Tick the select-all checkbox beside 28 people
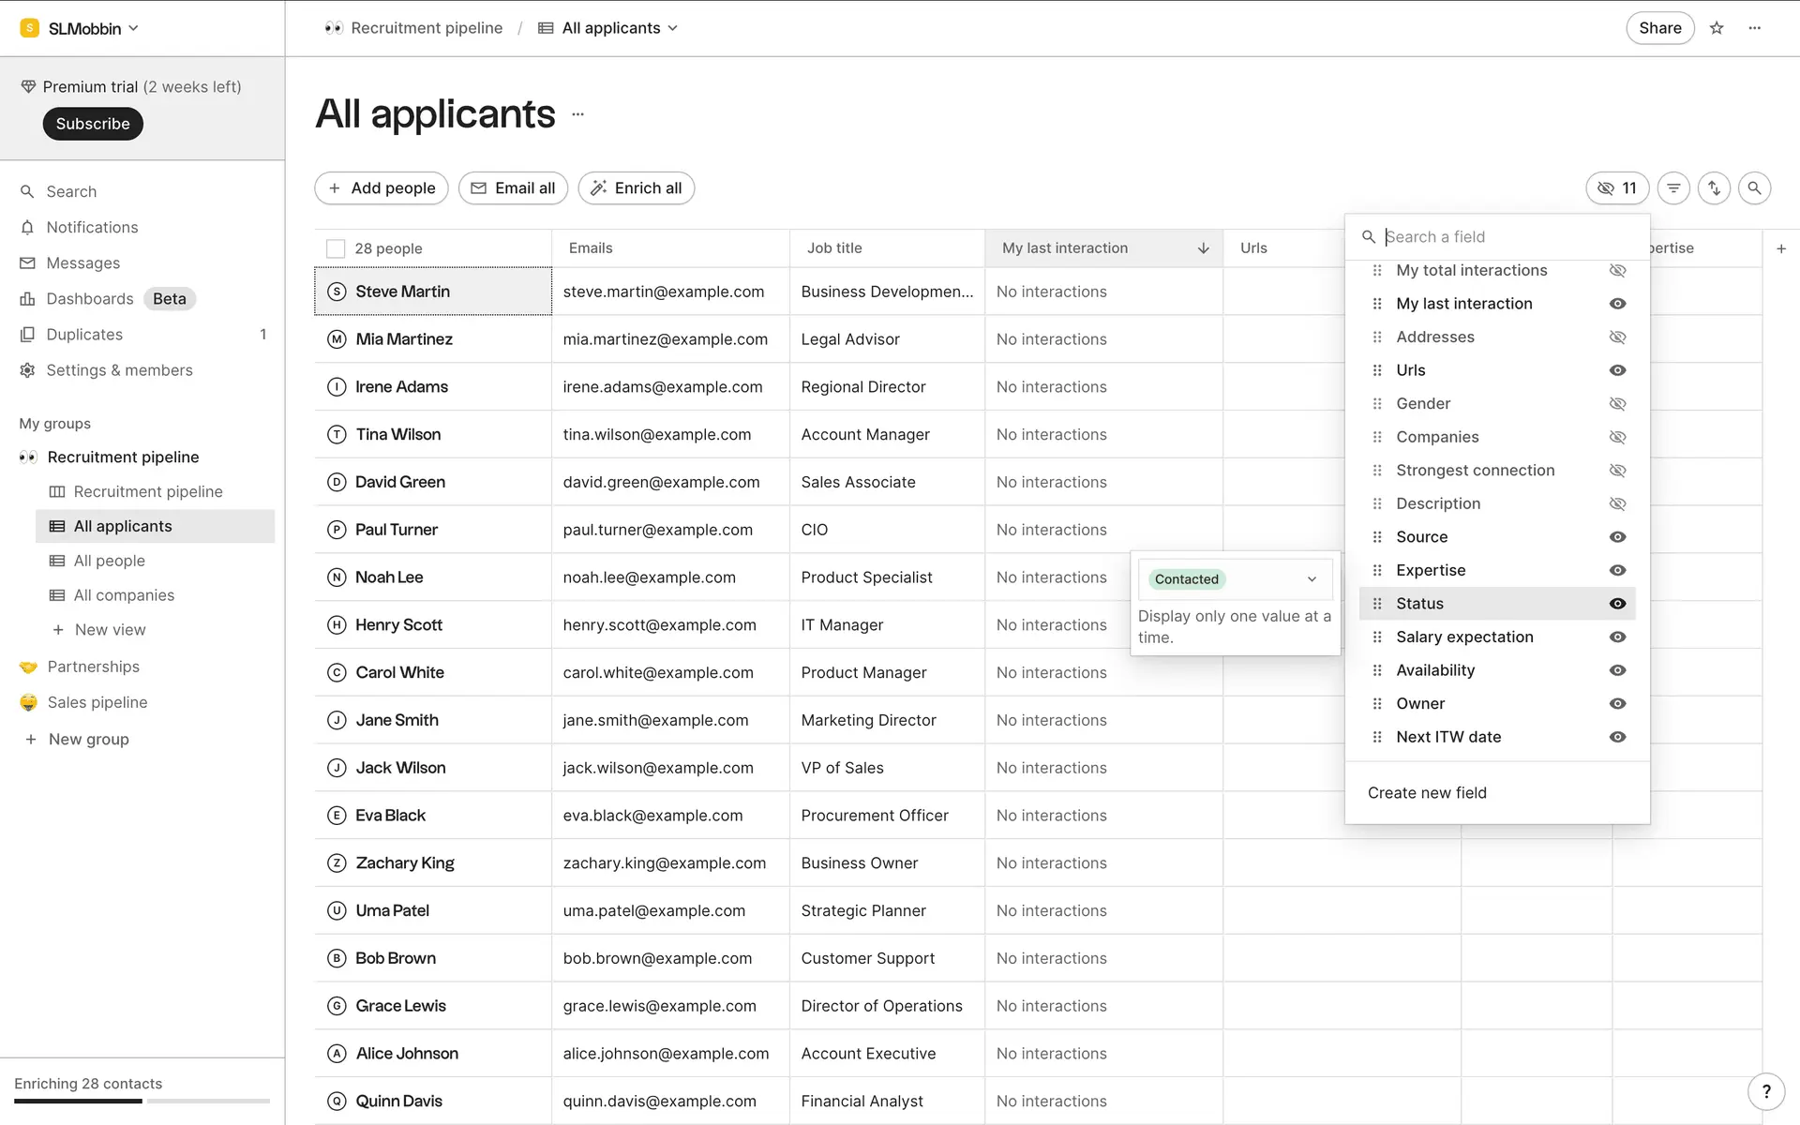 point(336,248)
